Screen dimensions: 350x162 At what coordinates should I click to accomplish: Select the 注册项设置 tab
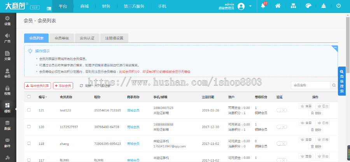coord(114,38)
